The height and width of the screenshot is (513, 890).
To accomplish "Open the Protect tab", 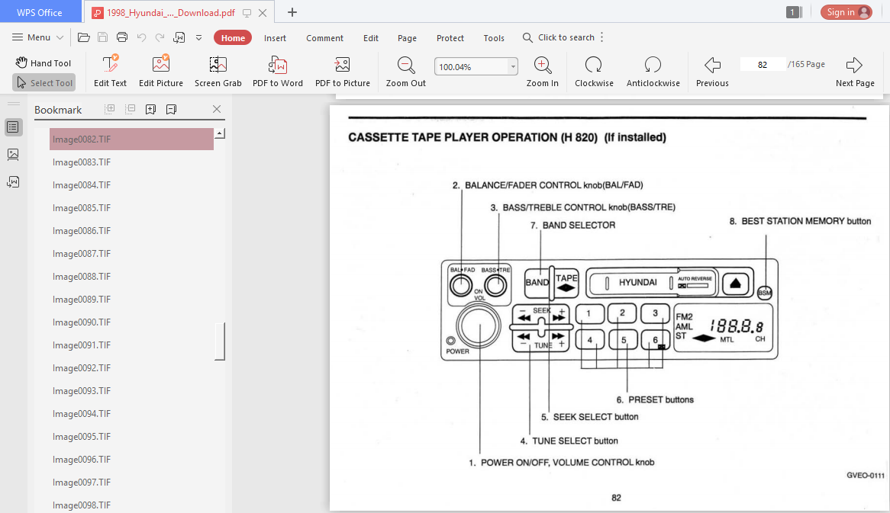I will (x=450, y=38).
